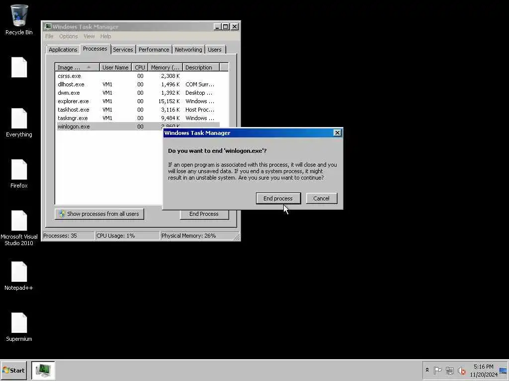Maximize the Task Manager window

point(226,27)
